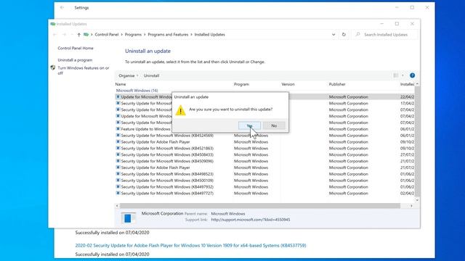Open the Control Panel Home link

click(x=76, y=49)
